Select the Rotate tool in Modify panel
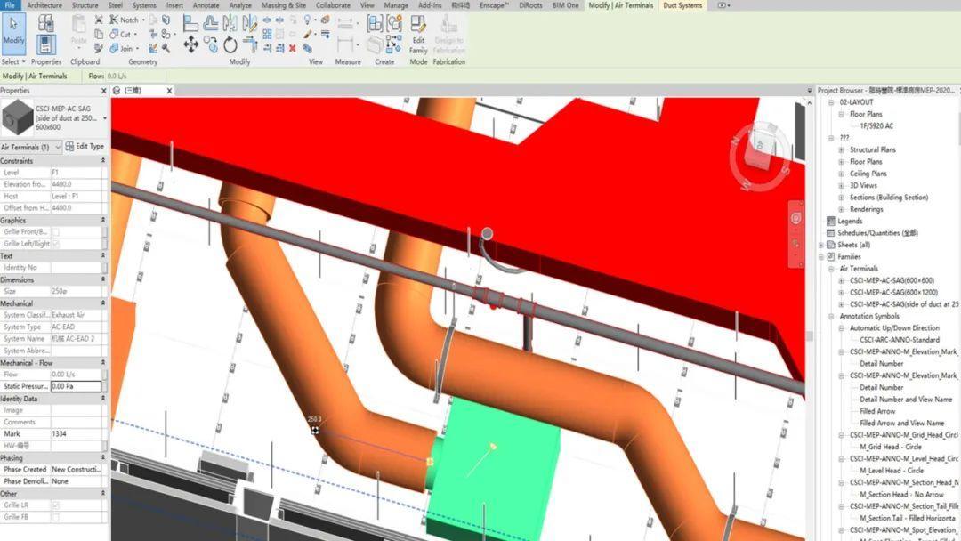961x541 pixels. point(230,44)
